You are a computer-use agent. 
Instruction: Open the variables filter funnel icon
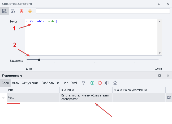83,83
